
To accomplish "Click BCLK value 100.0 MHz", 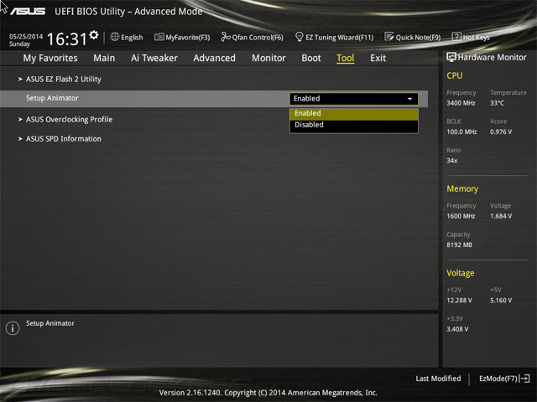I will click(461, 131).
